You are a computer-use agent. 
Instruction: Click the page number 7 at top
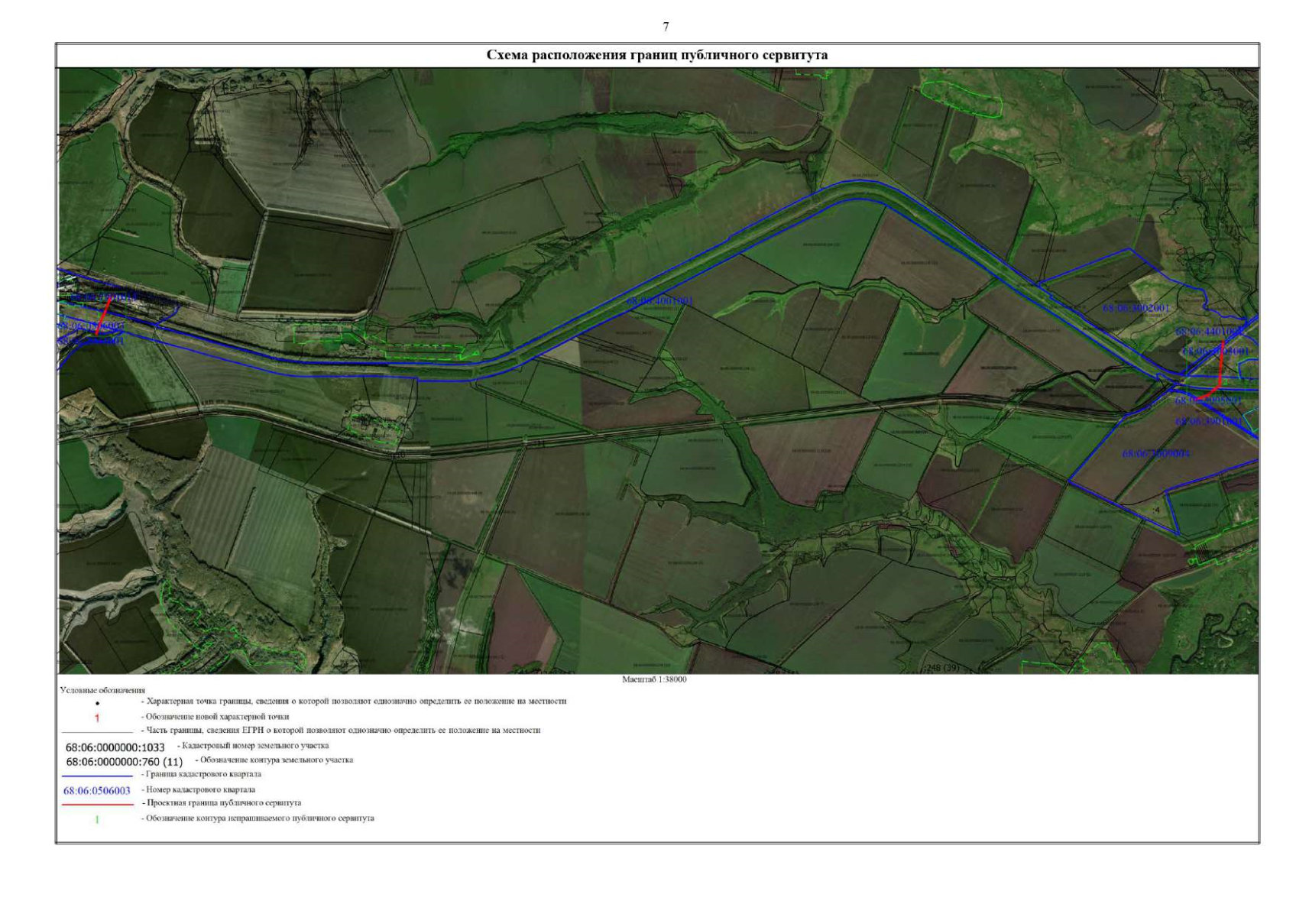[x=666, y=27]
